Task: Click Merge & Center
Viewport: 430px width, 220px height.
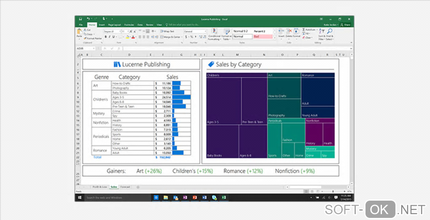Action: coord(170,37)
